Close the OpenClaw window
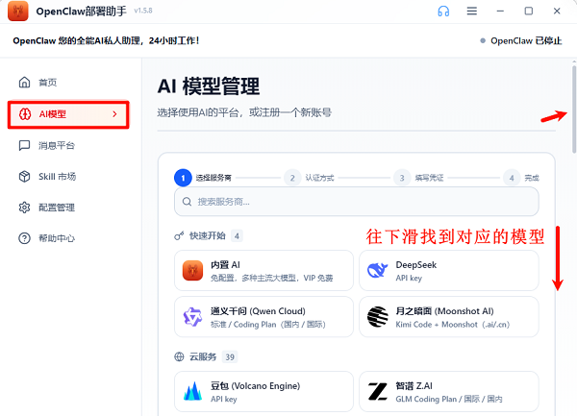The image size is (577, 416). [x=557, y=11]
